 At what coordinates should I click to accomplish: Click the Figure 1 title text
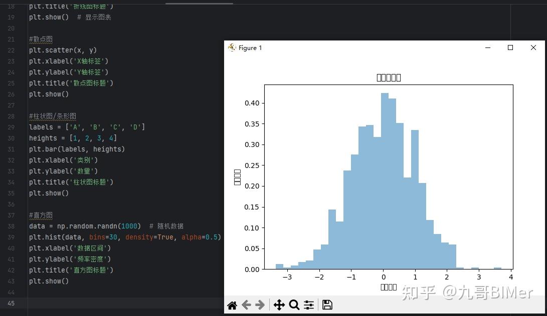[x=250, y=47]
